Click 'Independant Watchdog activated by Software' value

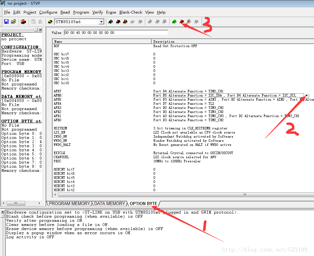pyautogui.click(x=193, y=136)
